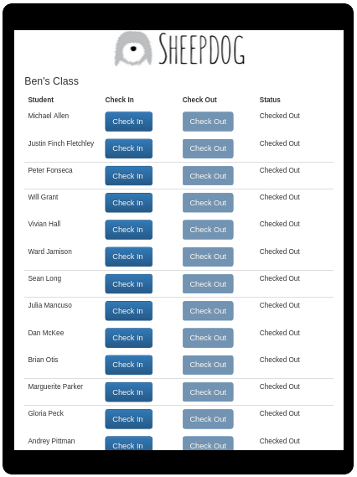Check out Julia Mancuso
Viewport: 357px width, 477px height.
click(x=208, y=311)
